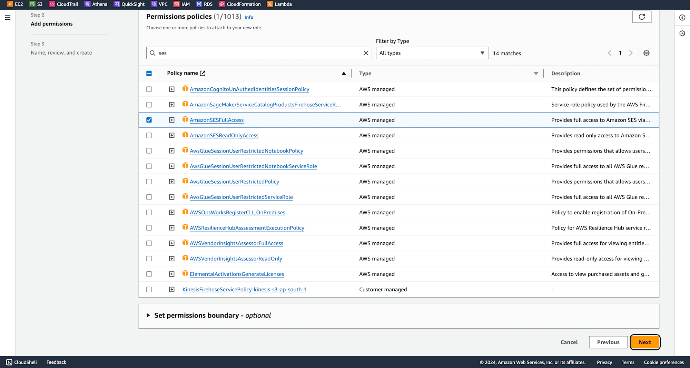
Task: Open the RDS service shortcut
Action: (x=205, y=4)
